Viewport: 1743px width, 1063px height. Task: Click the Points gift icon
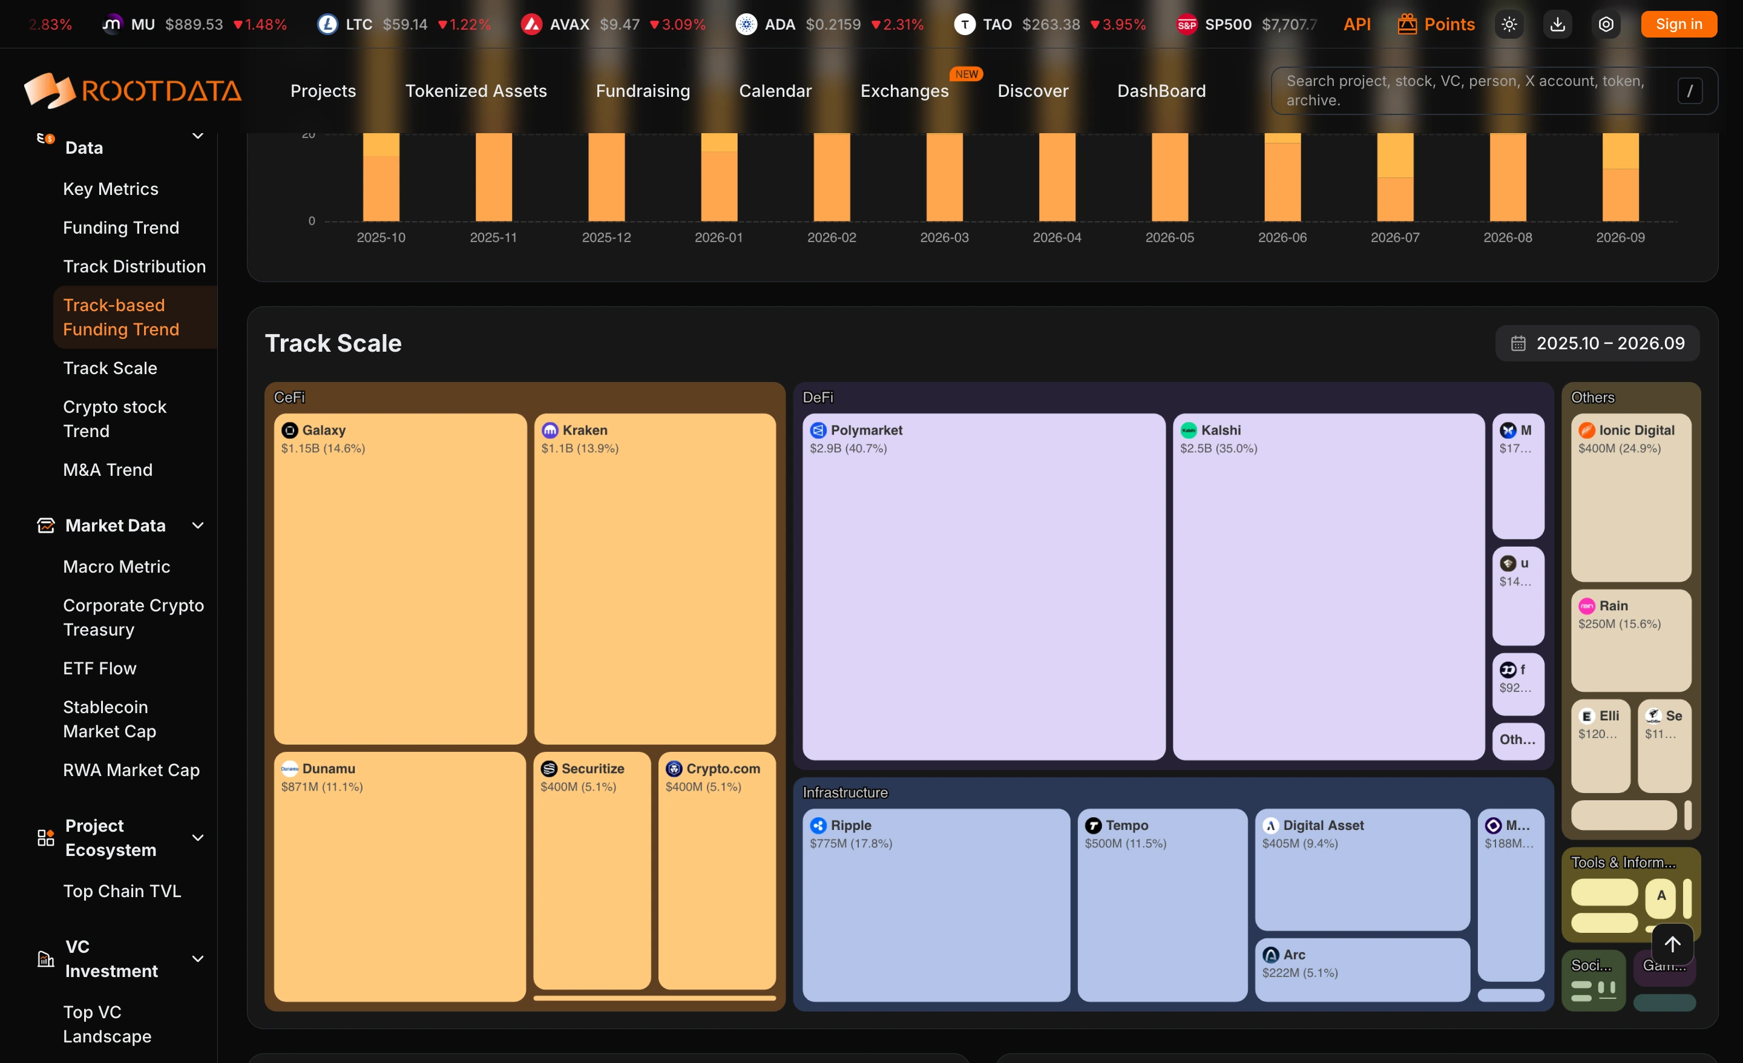click(1407, 24)
